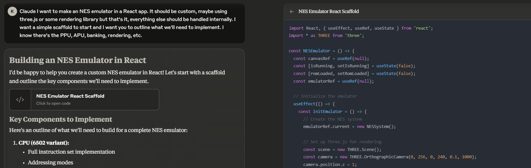Screen dimensions: 531x168
Task: Open the NES Emulator React Scaffold artifact card
Action: click(84, 100)
